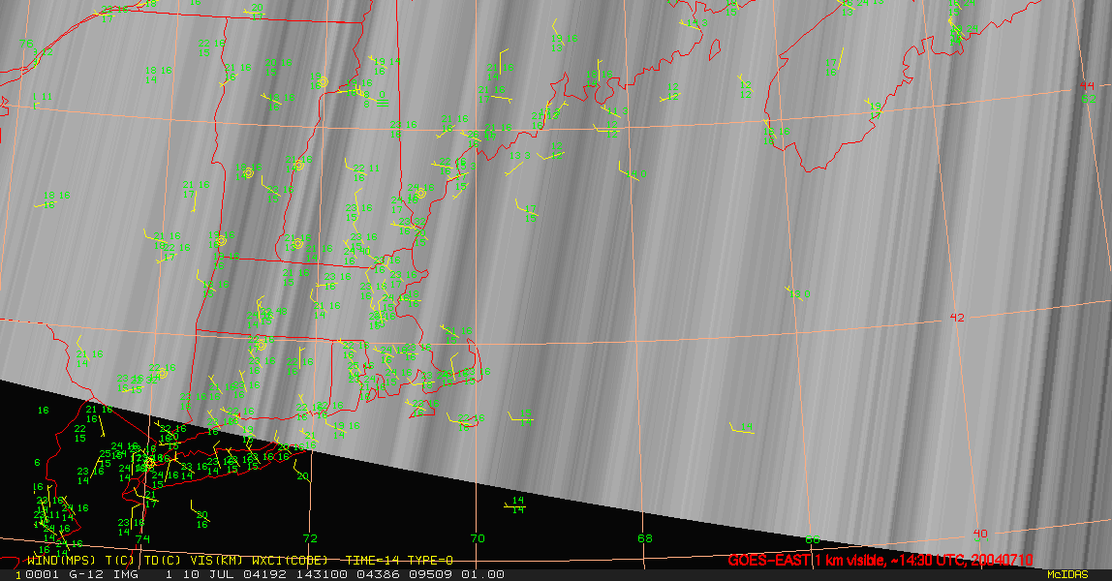
Task: Click the 72 longitude label
Action: pyautogui.click(x=310, y=538)
